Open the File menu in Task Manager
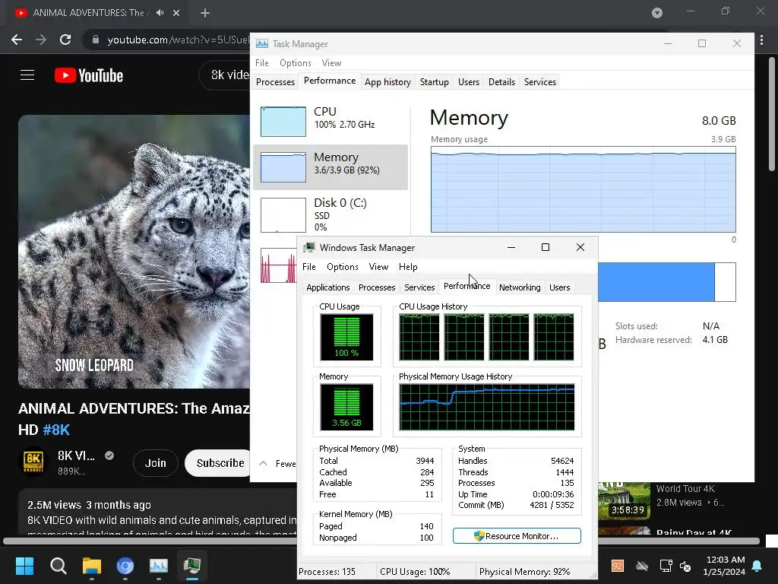The width and height of the screenshot is (778, 584). (262, 63)
